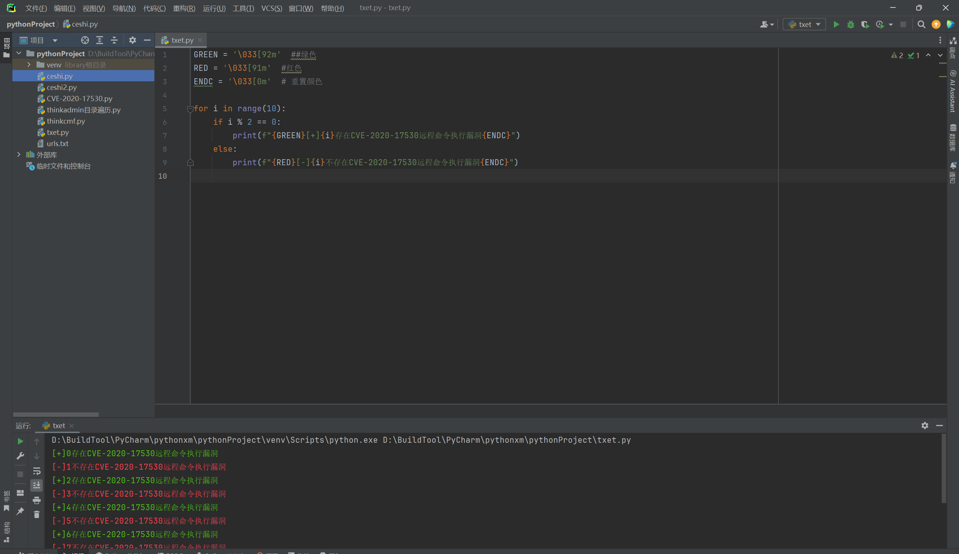Toggle the Bookmarks side tool window
Image resolution: width=959 pixels, height=554 pixels.
click(6, 501)
